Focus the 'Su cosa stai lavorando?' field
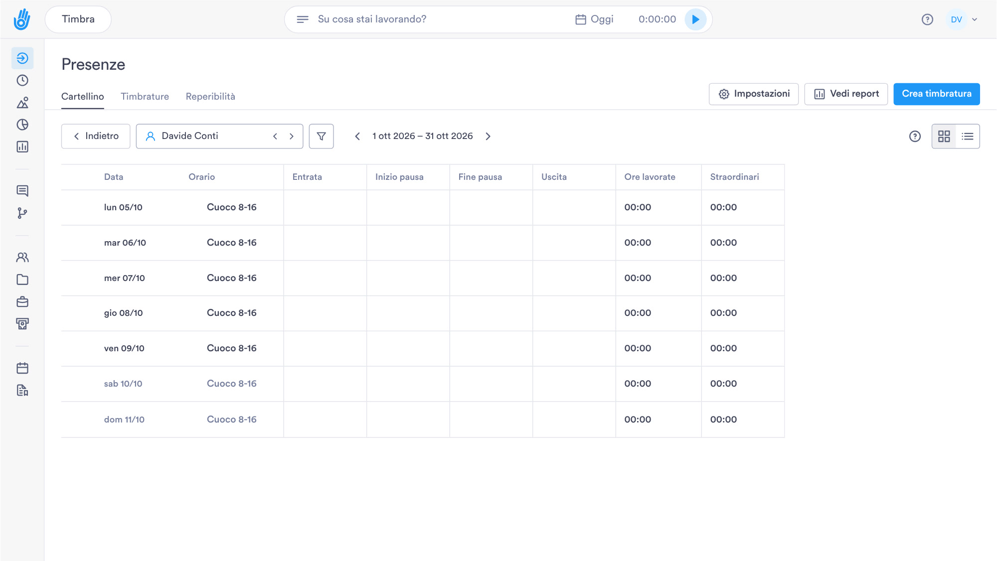The height and width of the screenshot is (561, 997). click(x=372, y=19)
